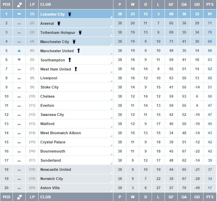Viewport: 217px width, 201px height.
Task: Click the Champions League trophy icon beside Leicester City
Action: pyautogui.click(x=70, y=14)
